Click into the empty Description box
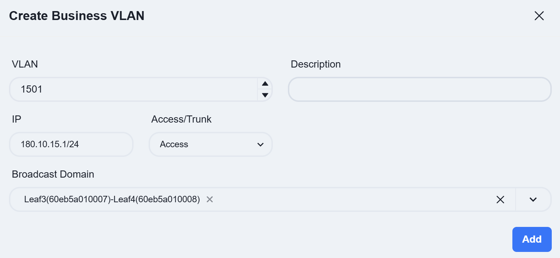560x258 pixels. coord(420,89)
